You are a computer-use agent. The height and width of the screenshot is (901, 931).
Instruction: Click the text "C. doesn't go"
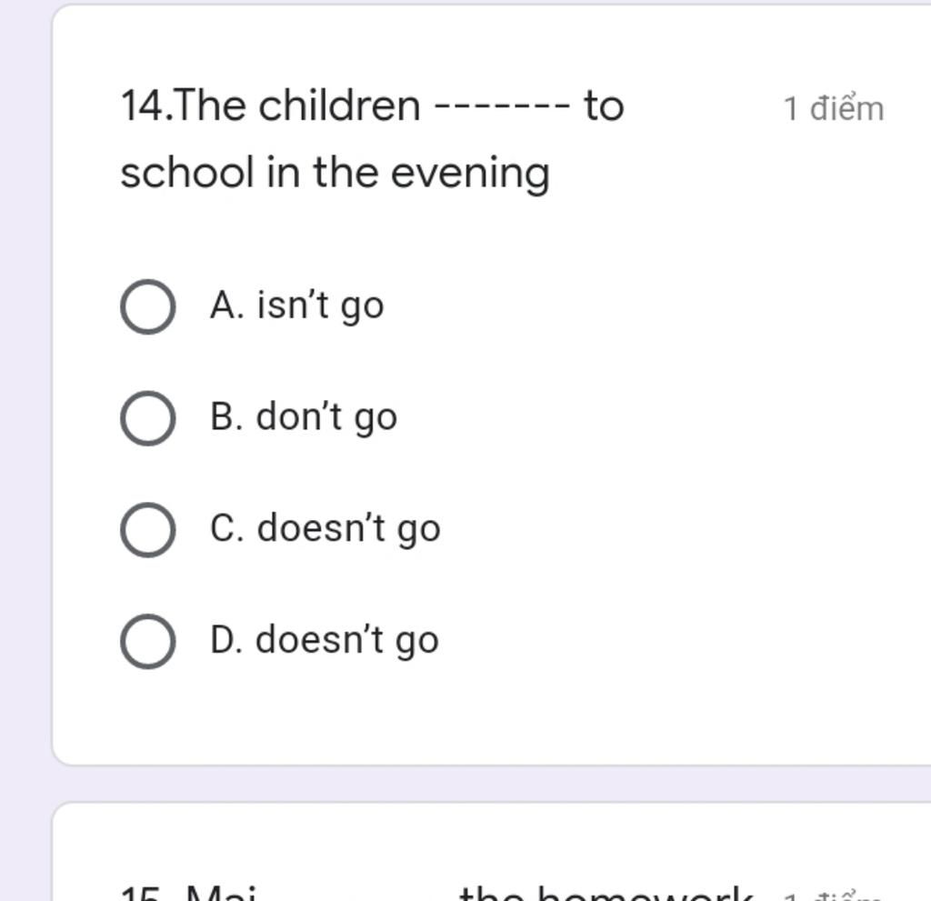tap(325, 528)
